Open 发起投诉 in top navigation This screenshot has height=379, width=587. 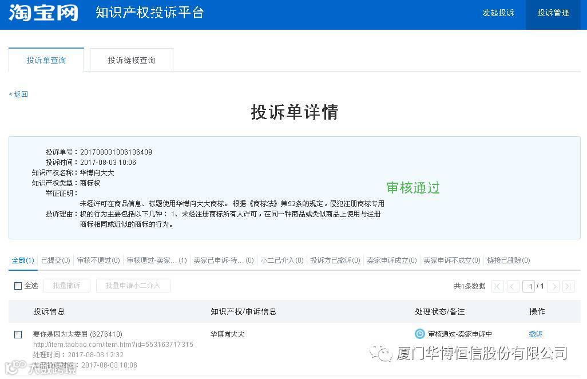[498, 13]
